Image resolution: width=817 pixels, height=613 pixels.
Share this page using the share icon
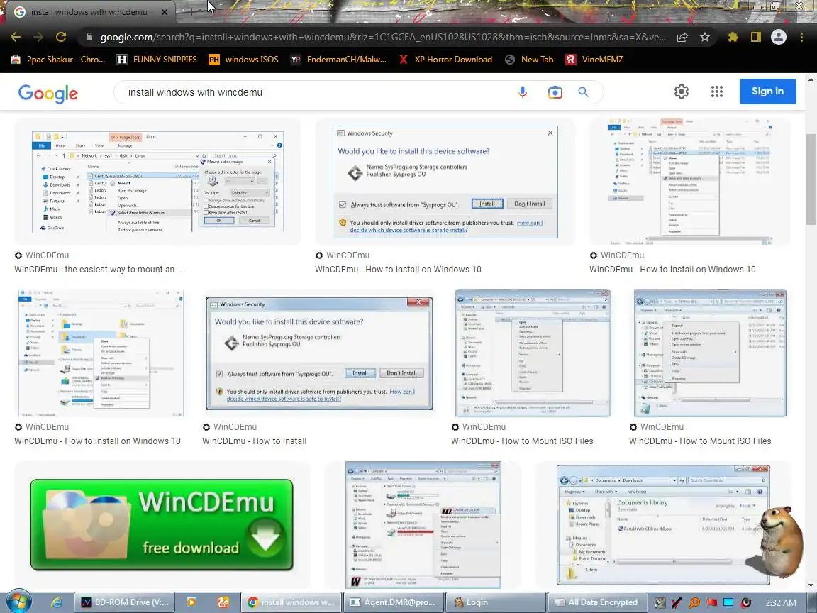click(682, 37)
